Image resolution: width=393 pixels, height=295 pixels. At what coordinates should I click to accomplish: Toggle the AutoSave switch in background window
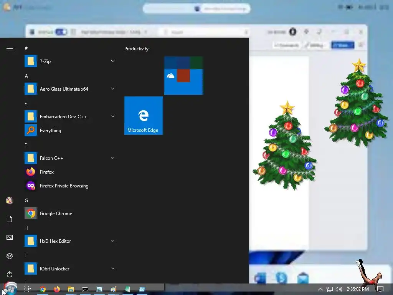(61, 32)
